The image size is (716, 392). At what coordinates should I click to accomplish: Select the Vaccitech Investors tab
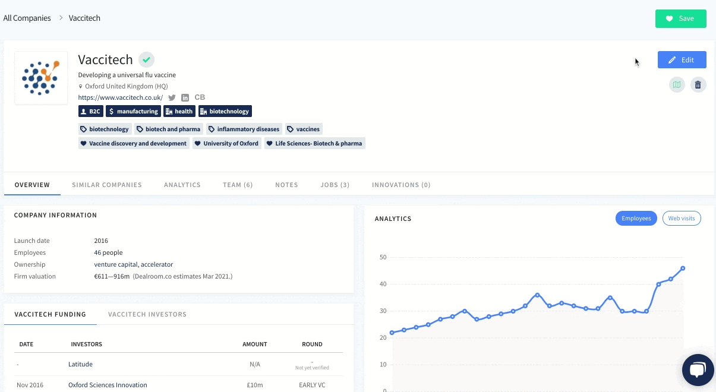click(147, 314)
